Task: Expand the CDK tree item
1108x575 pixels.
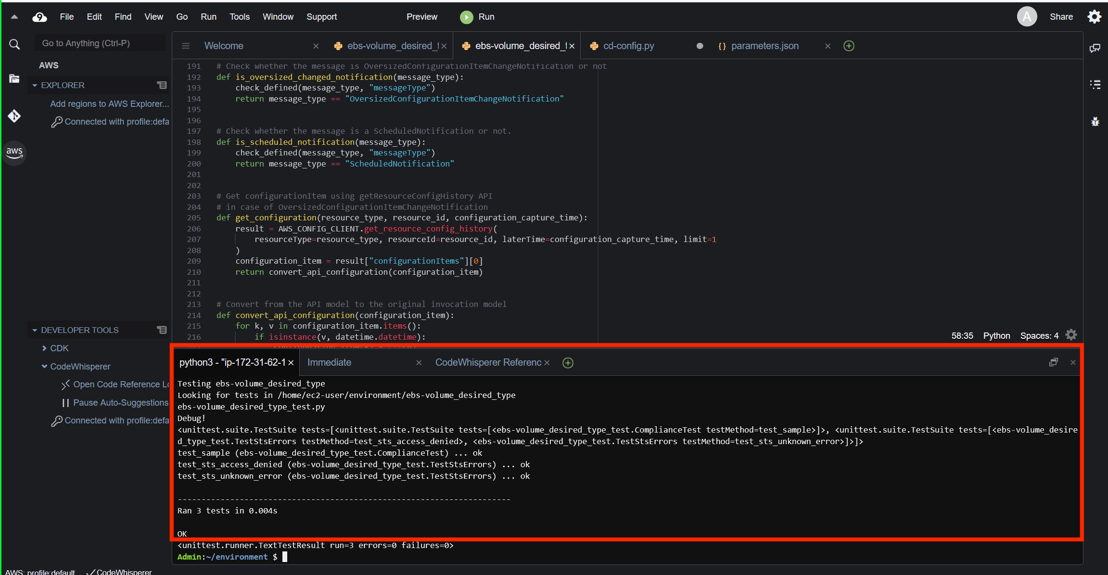Action: point(44,348)
